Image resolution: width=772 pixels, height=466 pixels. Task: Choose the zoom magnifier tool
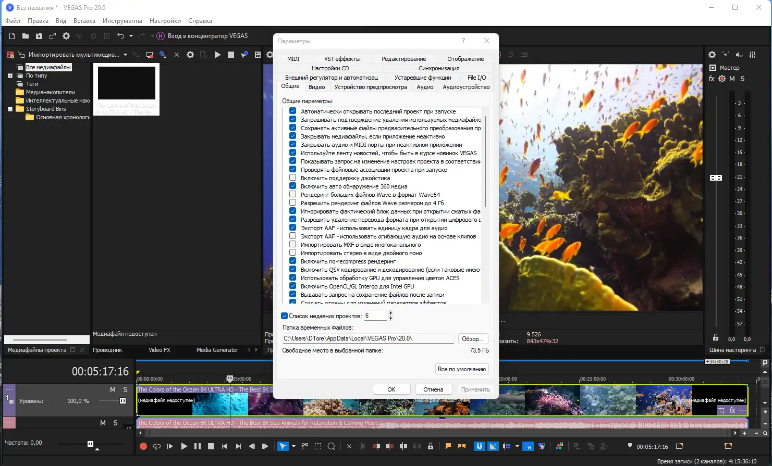click(332, 446)
